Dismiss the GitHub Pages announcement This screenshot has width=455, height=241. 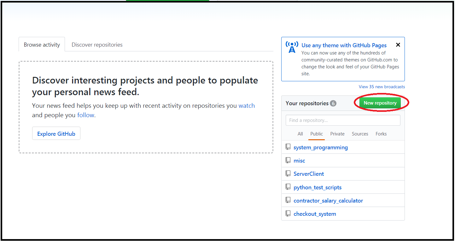coord(398,45)
